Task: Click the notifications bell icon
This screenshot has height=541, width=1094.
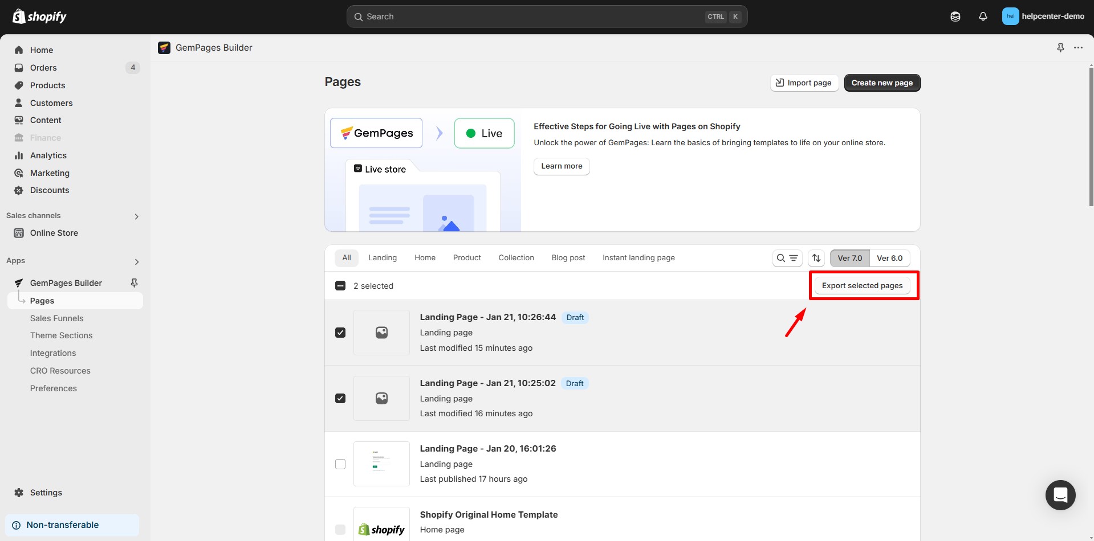Action: pos(983,17)
